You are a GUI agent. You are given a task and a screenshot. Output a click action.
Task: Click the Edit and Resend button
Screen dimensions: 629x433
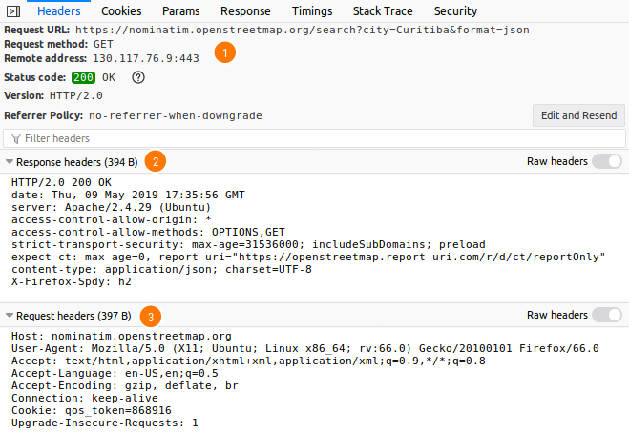(578, 115)
